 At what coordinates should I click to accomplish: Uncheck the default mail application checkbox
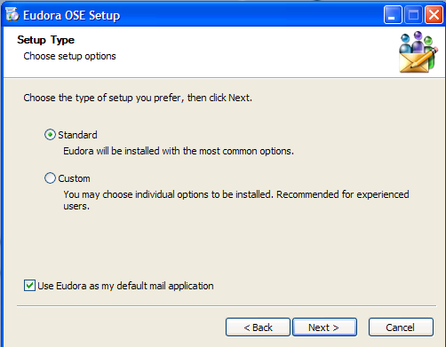pos(29,286)
